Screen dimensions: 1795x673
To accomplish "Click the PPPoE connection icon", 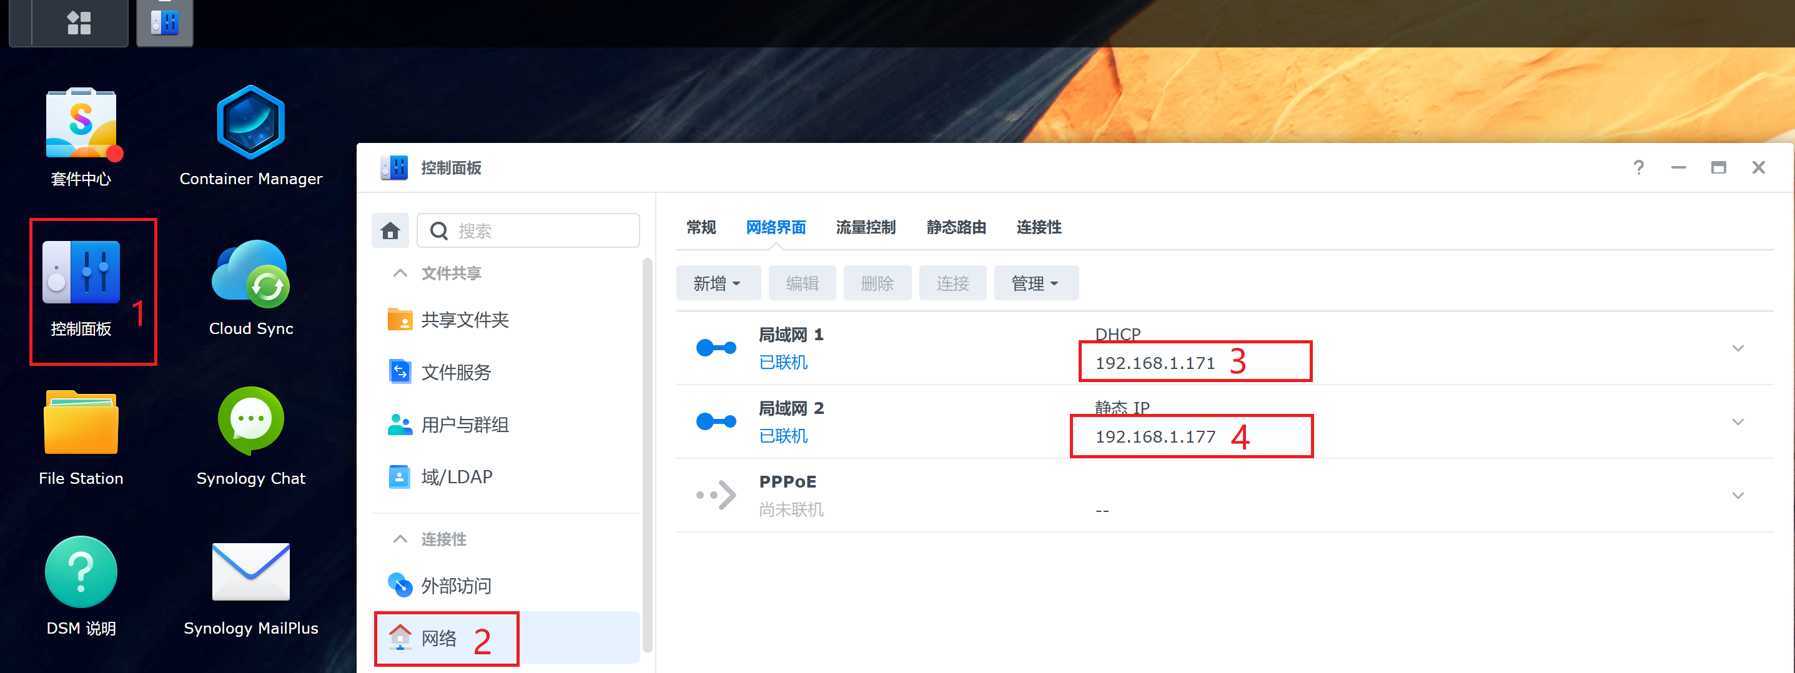I will (716, 495).
